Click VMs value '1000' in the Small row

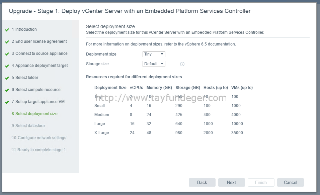coord(236,106)
